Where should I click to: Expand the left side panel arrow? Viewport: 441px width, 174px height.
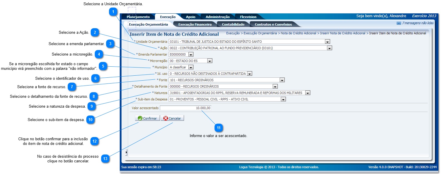coord(126,152)
